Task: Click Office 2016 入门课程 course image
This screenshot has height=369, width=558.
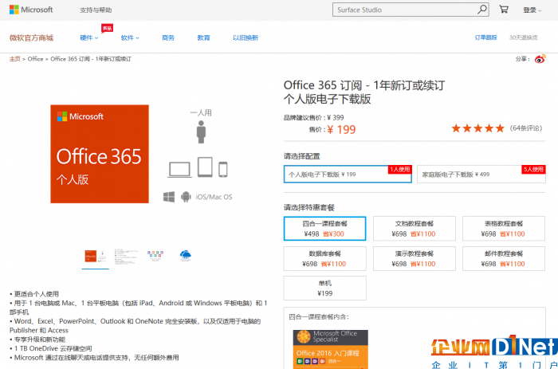Action: [331, 349]
